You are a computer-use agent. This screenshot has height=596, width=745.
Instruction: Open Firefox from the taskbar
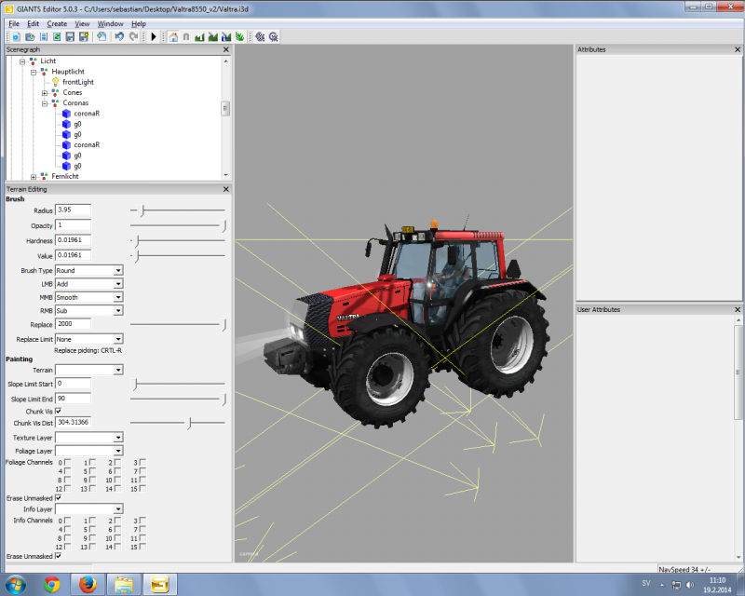pos(88,584)
